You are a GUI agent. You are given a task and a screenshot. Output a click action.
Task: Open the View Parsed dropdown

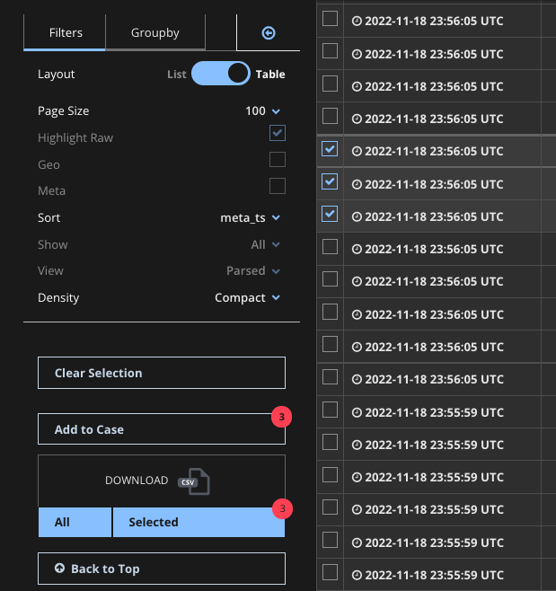pyautogui.click(x=253, y=270)
